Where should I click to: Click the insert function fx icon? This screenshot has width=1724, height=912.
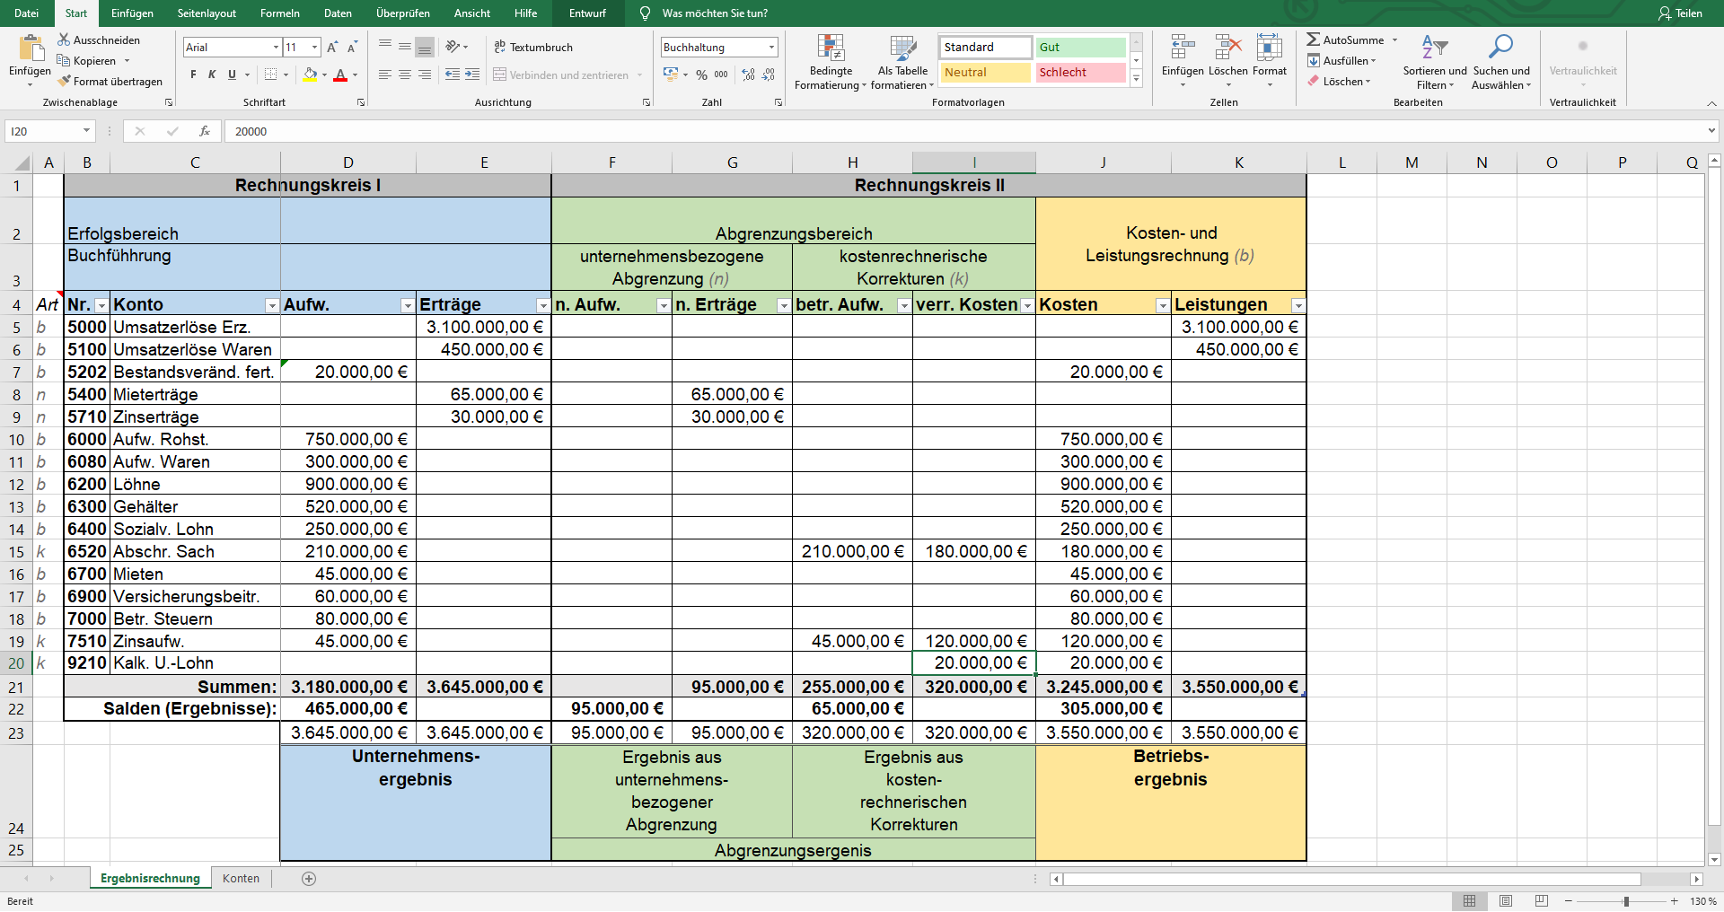tap(205, 131)
